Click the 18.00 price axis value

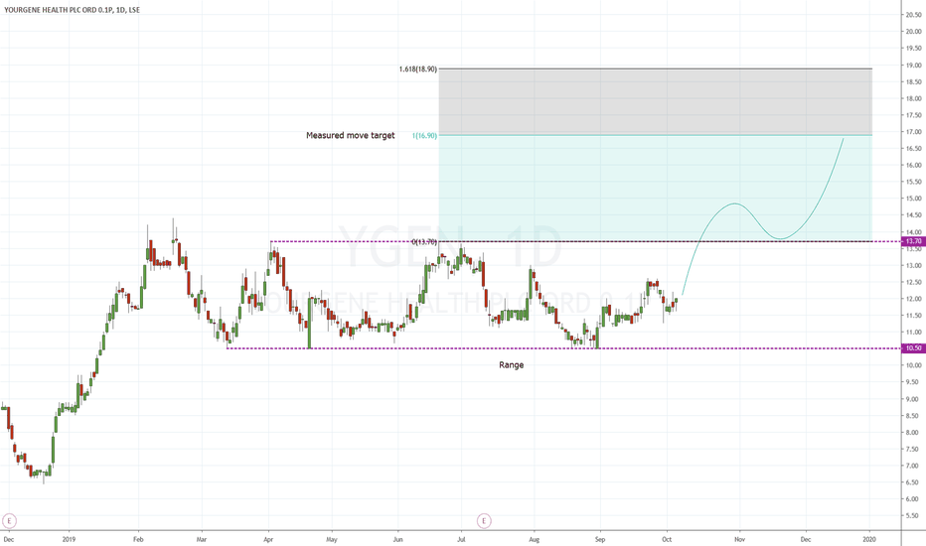914,98
